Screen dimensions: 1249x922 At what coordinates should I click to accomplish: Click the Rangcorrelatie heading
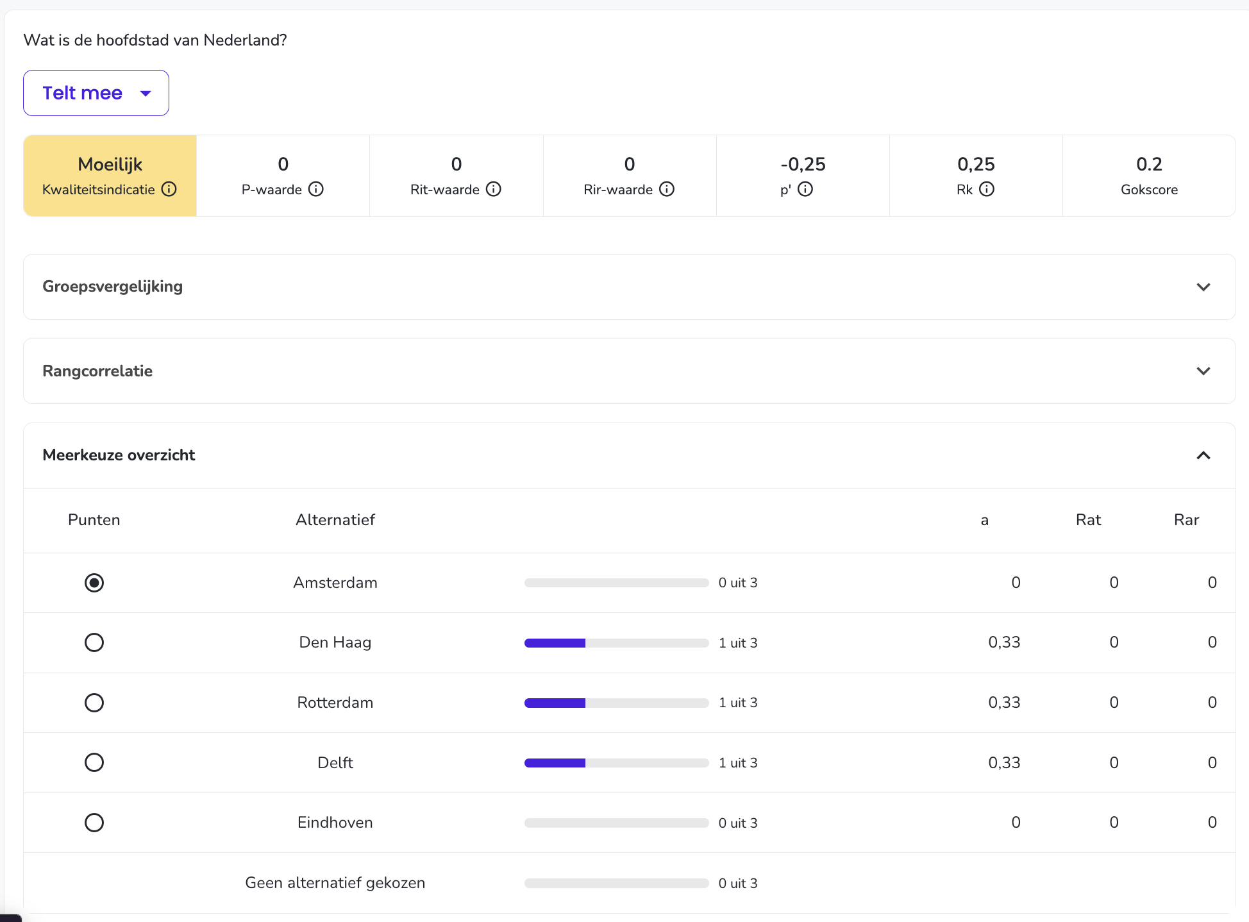tap(97, 371)
